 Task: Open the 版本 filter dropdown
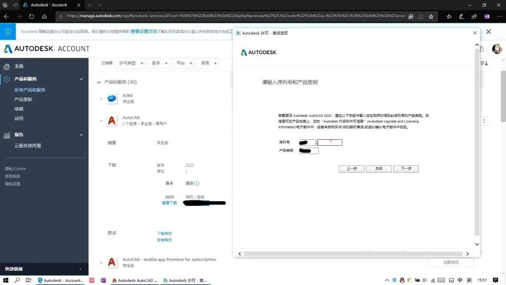[x=159, y=63]
